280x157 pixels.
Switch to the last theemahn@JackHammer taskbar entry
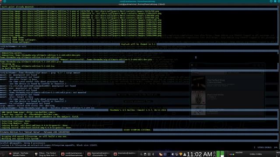125,154
